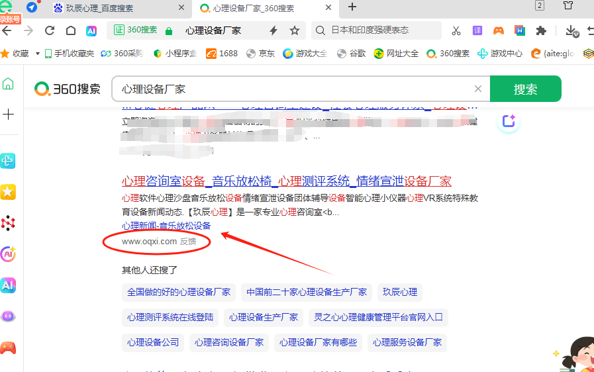Open the game controller sidebar icon
Viewport: 594px width, 372px height.
click(x=9, y=348)
